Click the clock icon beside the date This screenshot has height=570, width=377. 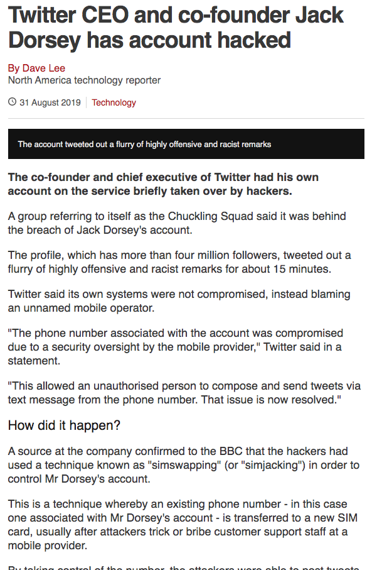12,102
